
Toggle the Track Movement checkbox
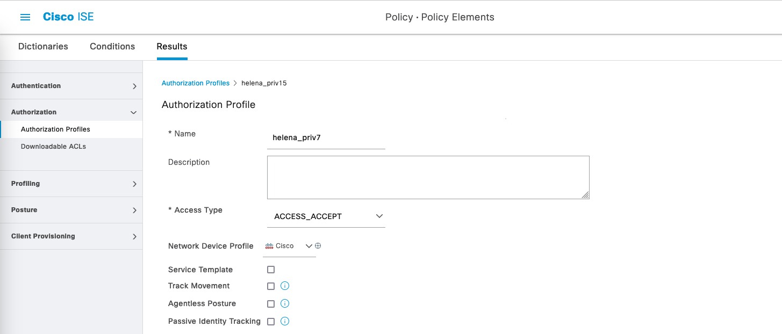(x=271, y=286)
